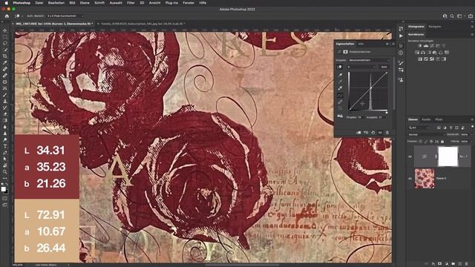475x267 pixels.
Task: Toggle lock transparent pixels in Ebenen
Action: tap(420, 142)
